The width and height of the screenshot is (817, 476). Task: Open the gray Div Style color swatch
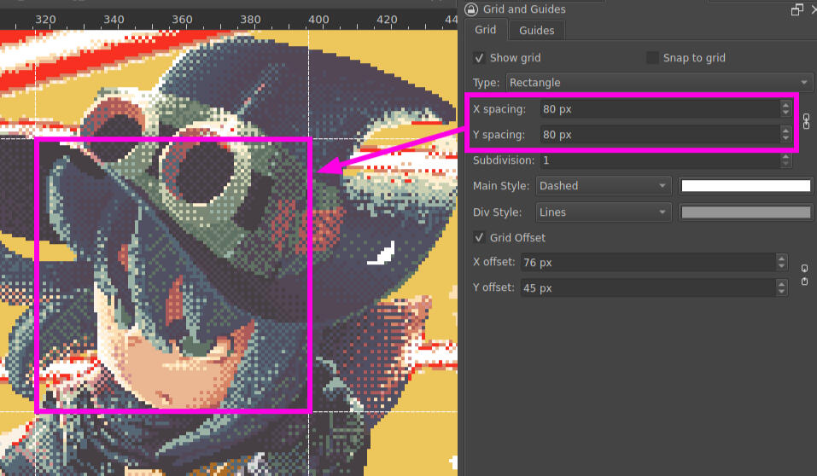tap(745, 212)
